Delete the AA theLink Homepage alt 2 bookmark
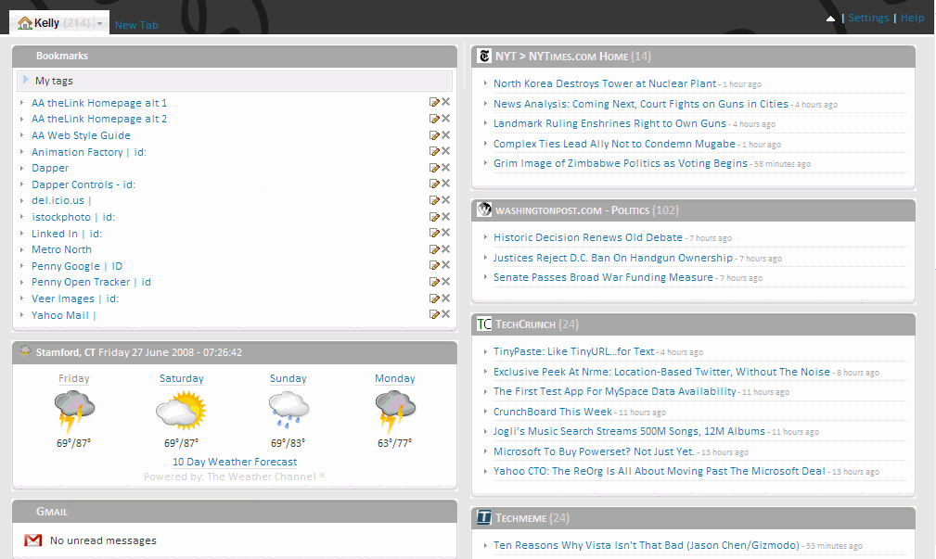936x559 pixels. pyautogui.click(x=446, y=118)
